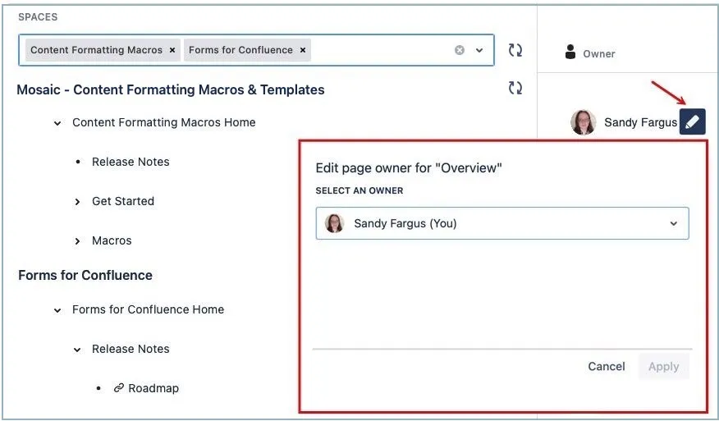The width and height of the screenshot is (719, 421).
Task: Select Release Notes under Content Formatting Macros Home
Action: point(131,162)
